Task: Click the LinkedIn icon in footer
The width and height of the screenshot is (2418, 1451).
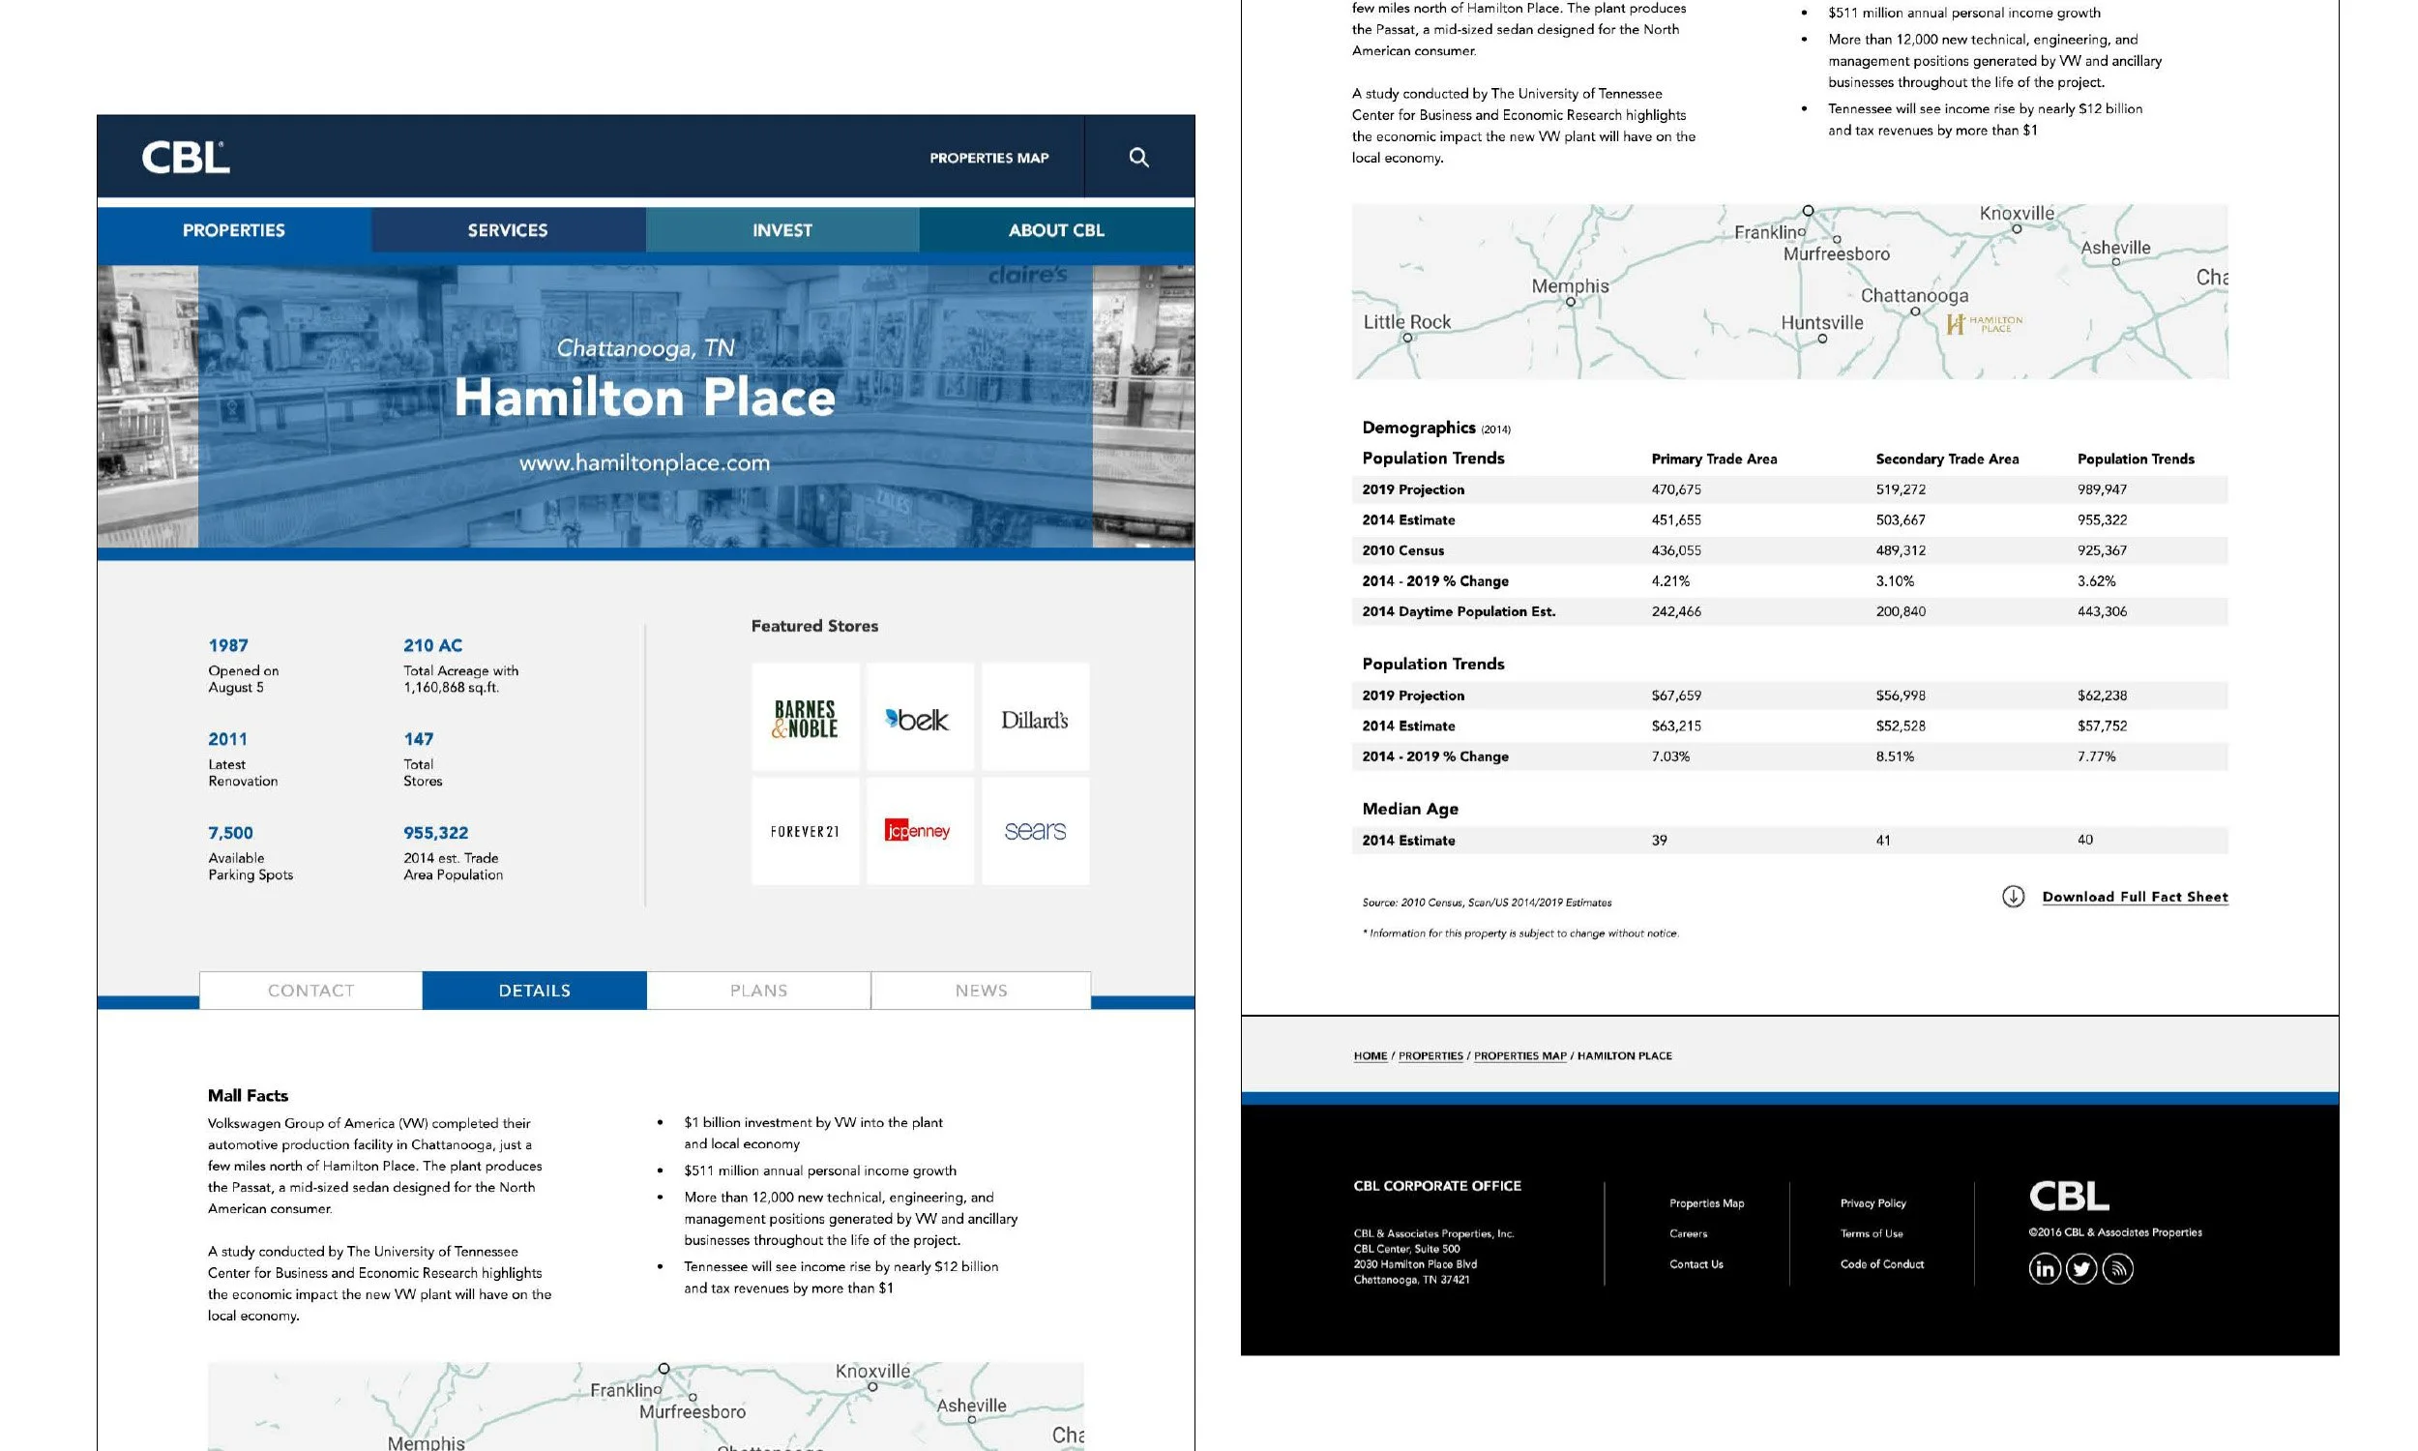Action: (x=2045, y=1269)
